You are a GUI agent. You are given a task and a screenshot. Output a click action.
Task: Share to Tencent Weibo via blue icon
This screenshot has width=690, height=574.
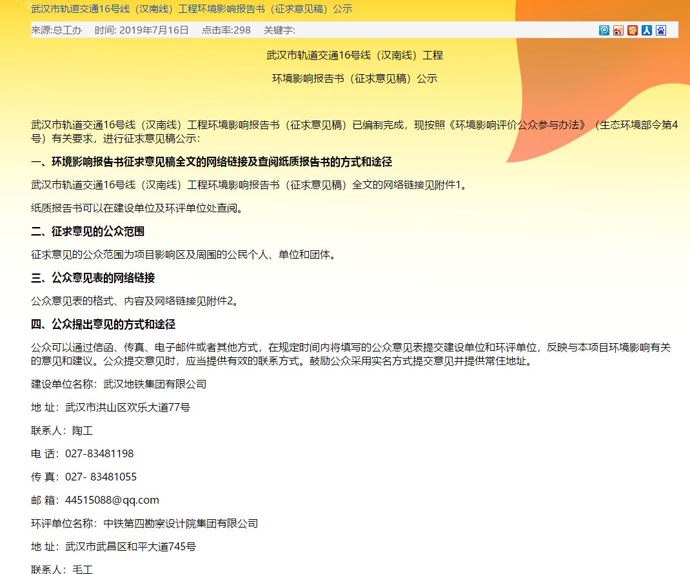pyautogui.click(x=604, y=30)
